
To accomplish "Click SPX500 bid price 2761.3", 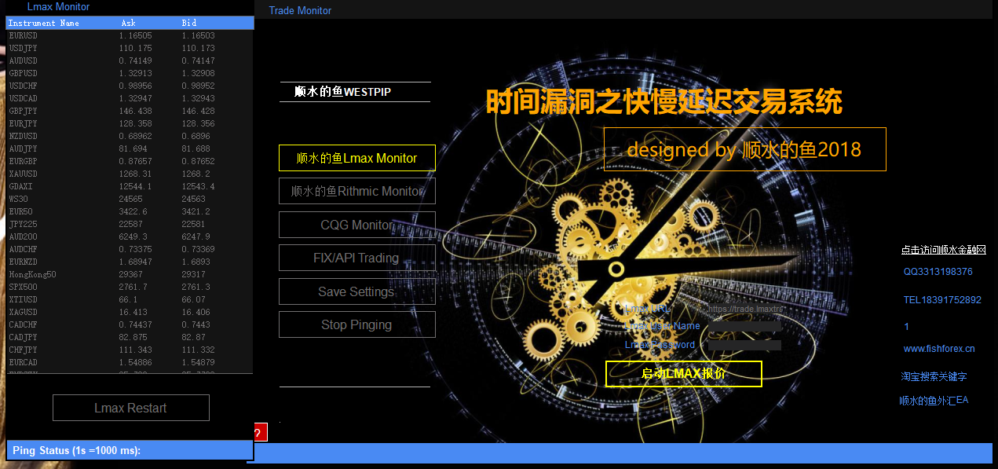I will [x=196, y=287].
